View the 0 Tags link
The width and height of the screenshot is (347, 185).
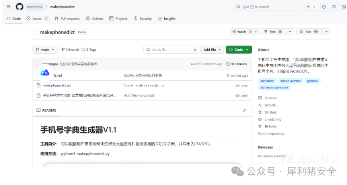coord(89,50)
